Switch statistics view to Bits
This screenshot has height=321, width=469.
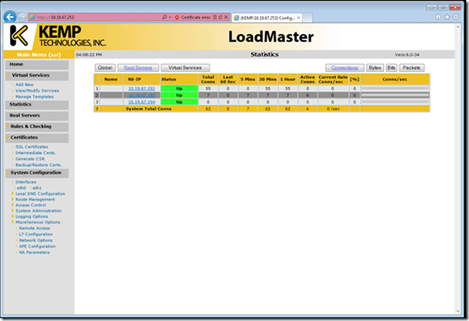click(391, 68)
